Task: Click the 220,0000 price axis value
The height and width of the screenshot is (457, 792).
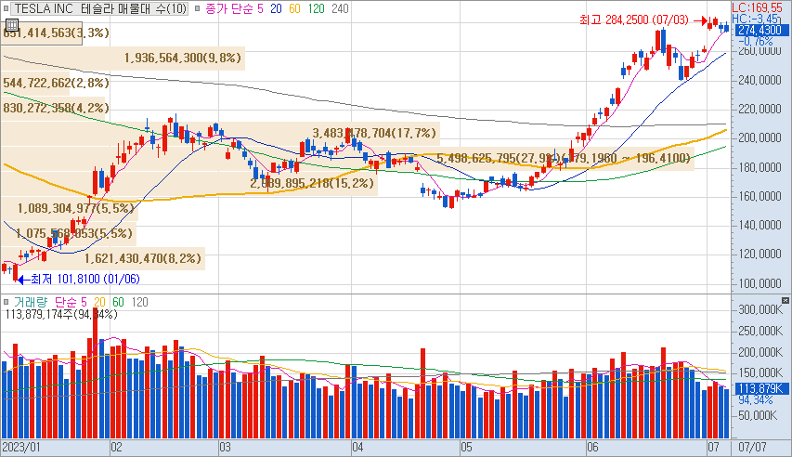Action: [x=760, y=109]
